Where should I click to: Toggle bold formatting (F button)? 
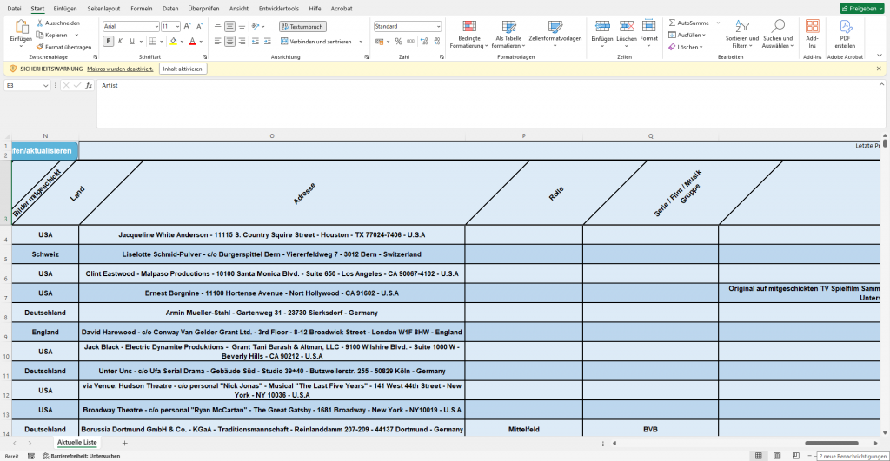(108, 41)
